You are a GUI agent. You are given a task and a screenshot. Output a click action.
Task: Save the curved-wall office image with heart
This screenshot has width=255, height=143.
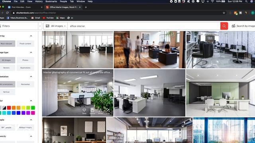(x=84, y=111)
